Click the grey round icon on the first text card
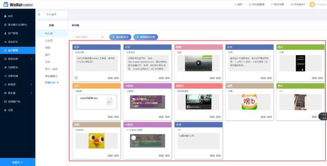 tap(76, 78)
